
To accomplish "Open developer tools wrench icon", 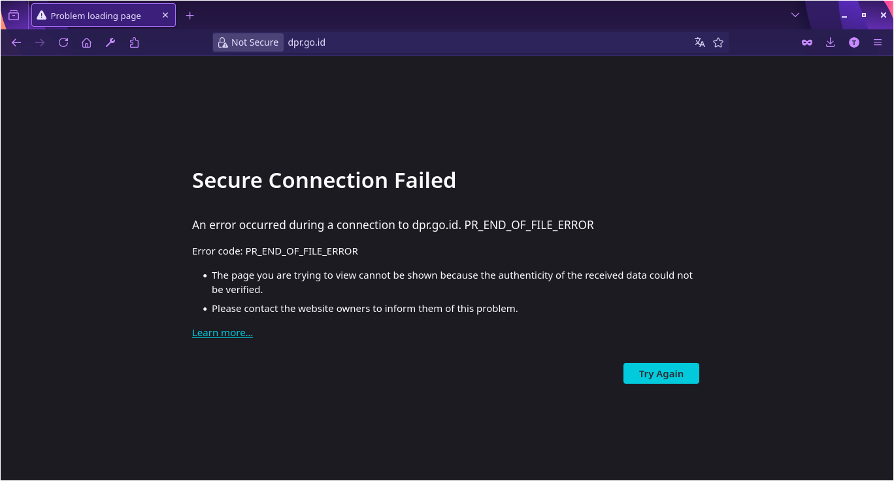I will [110, 42].
